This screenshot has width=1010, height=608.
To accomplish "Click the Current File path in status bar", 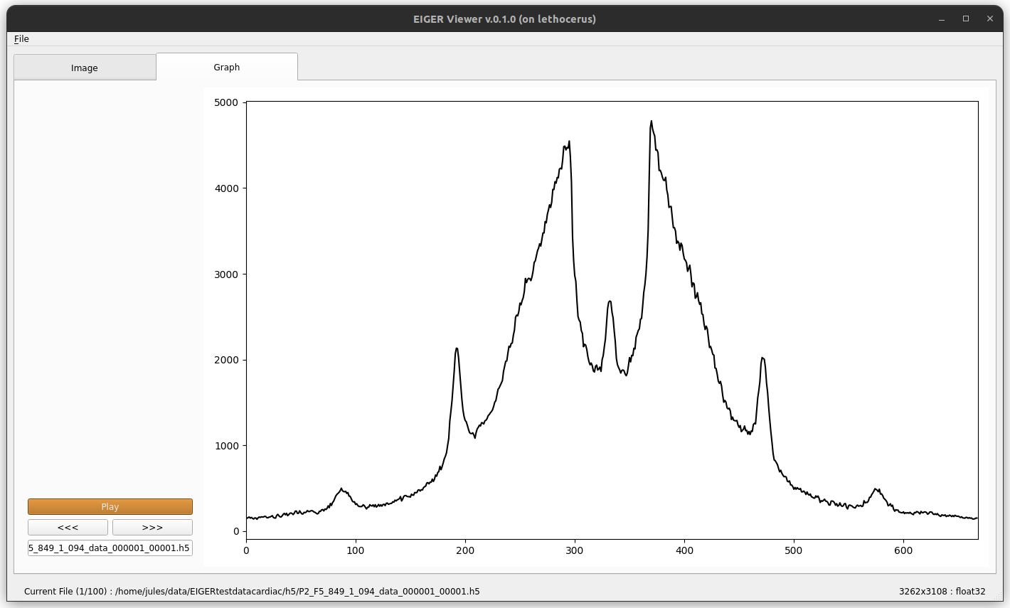I will (252, 591).
